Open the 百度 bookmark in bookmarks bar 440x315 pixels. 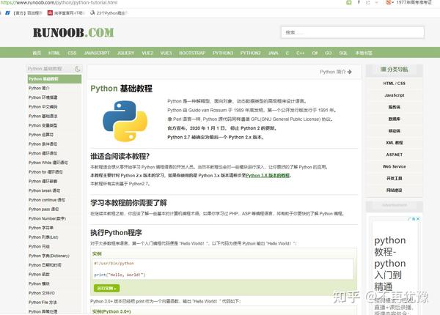(x=24, y=13)
